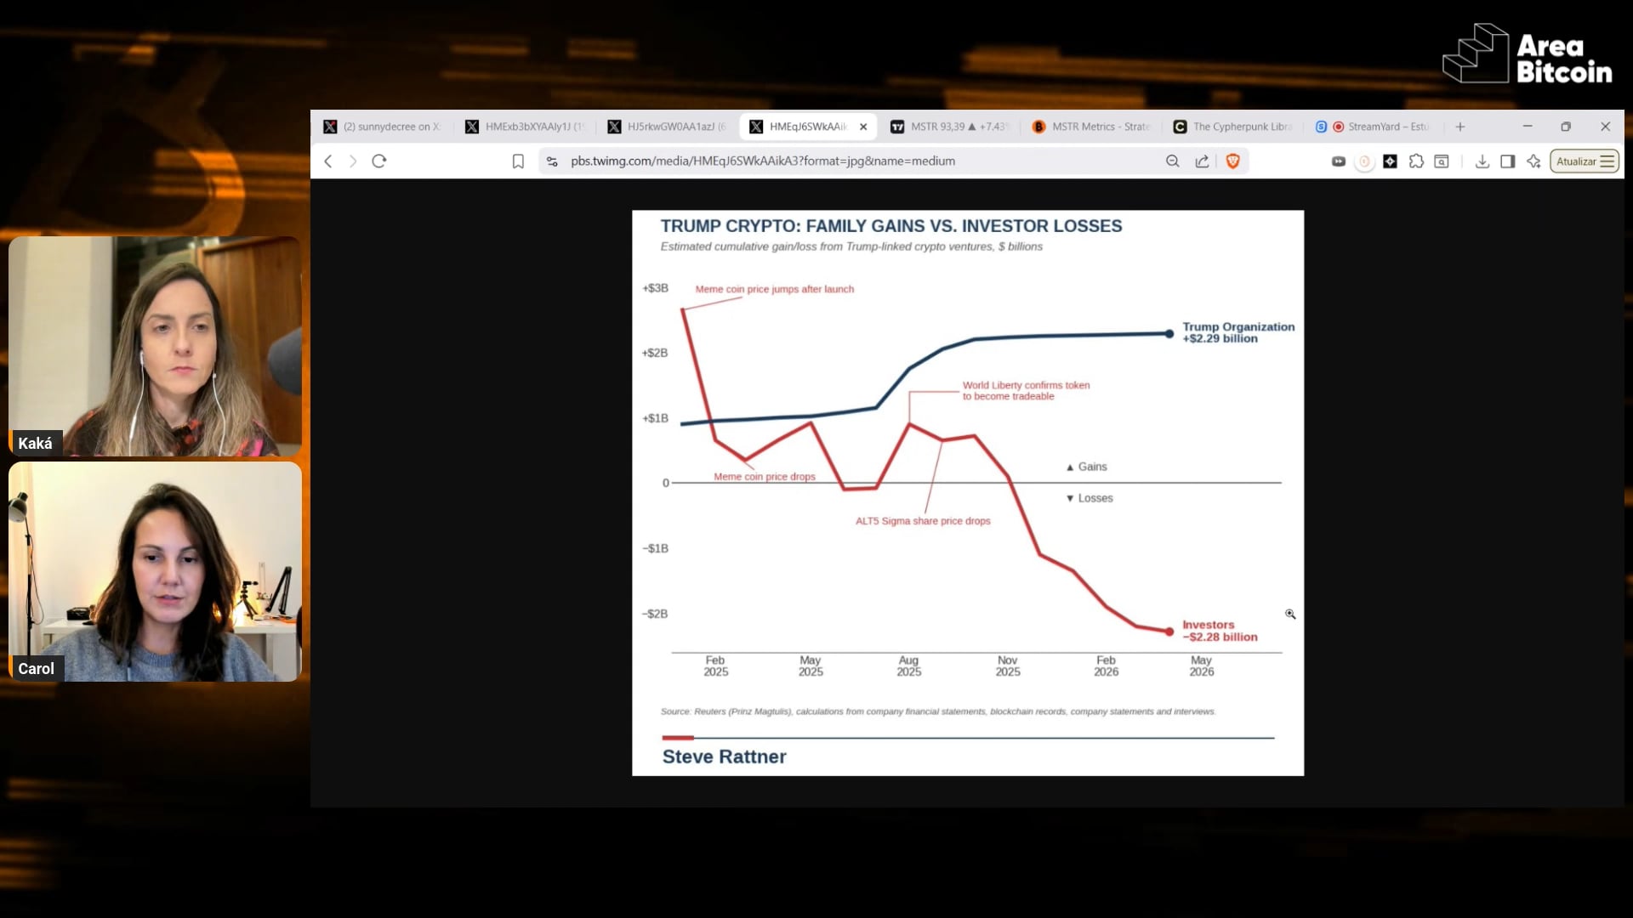
Task: Open the extensions puzzle icon
Action: (x=1416, y=161)
